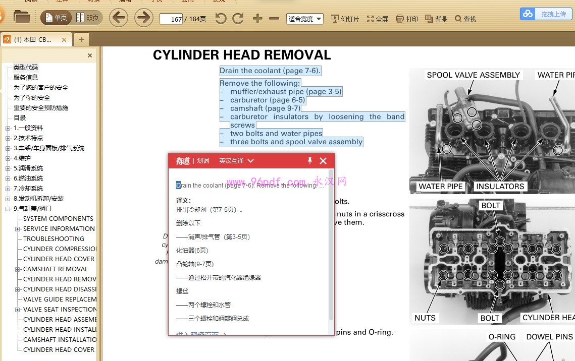The height and width of the screenshot is (361, 575).
Task: Switch to double page view 双页
Action: tap(87, 18)
